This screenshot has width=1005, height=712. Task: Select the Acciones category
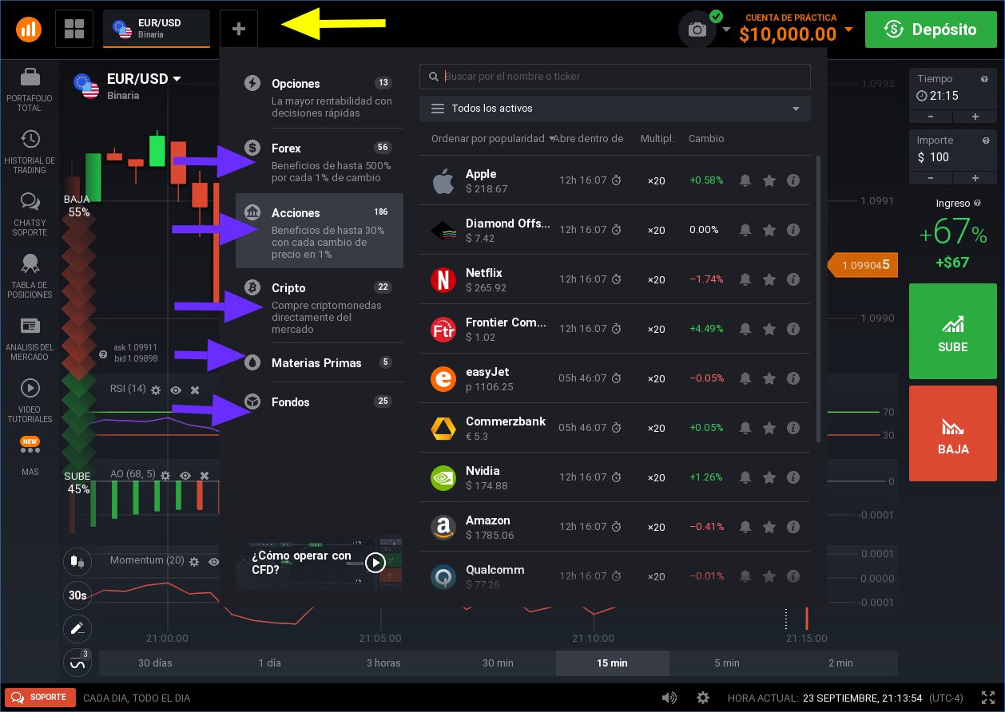pyautogui.click(x=320, y=231)
